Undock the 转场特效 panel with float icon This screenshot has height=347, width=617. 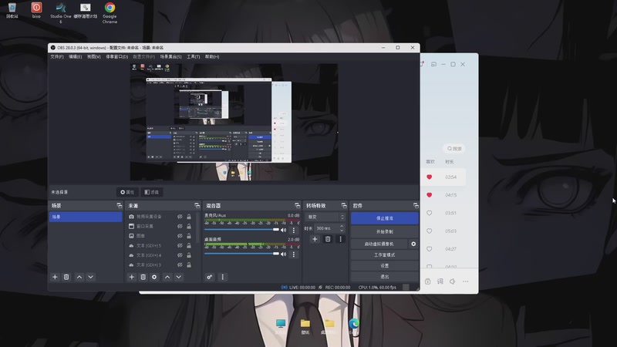344,205
